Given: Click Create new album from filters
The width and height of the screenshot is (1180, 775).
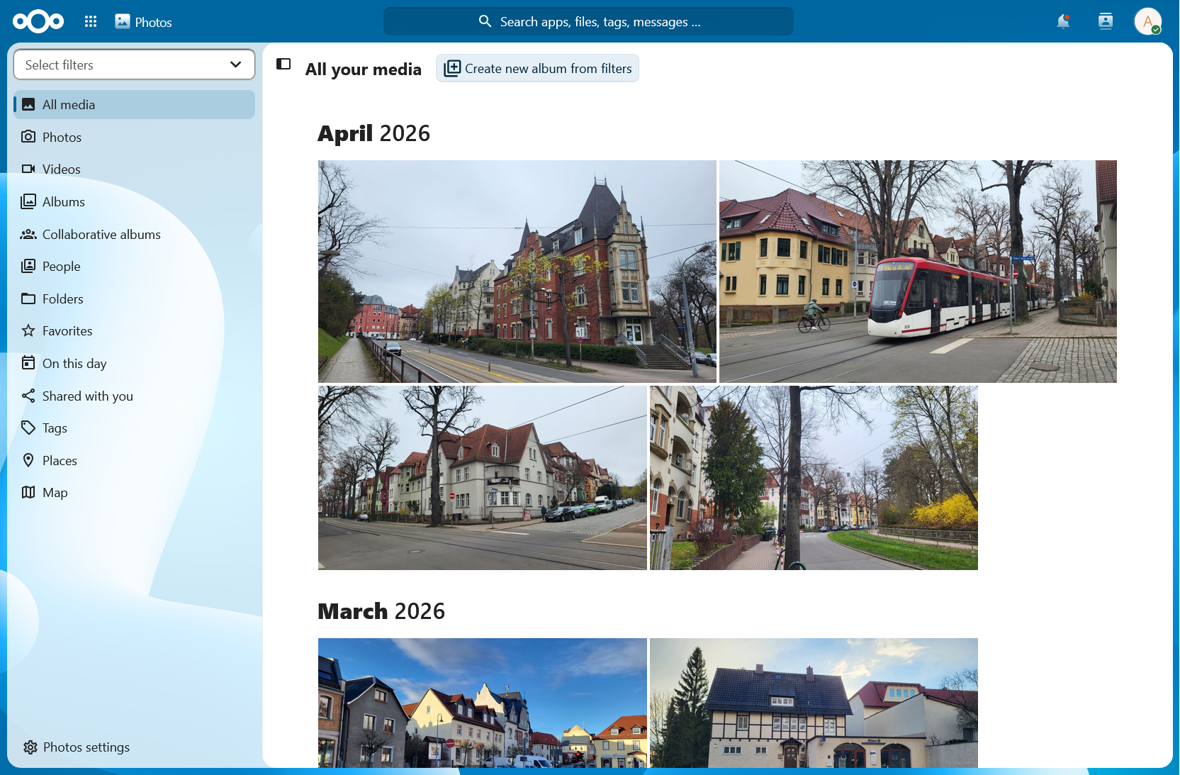Looking at the screenshot, I should point(537,68).
